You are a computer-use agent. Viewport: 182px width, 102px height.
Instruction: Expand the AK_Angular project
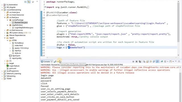tap(2, 7)
